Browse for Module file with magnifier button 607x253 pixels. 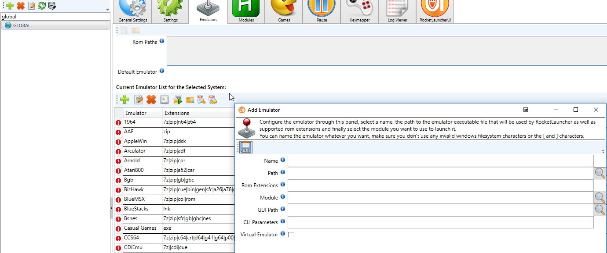(x=600, y=198)
